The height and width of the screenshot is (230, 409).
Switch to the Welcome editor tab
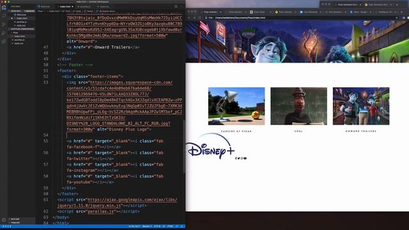45,6
